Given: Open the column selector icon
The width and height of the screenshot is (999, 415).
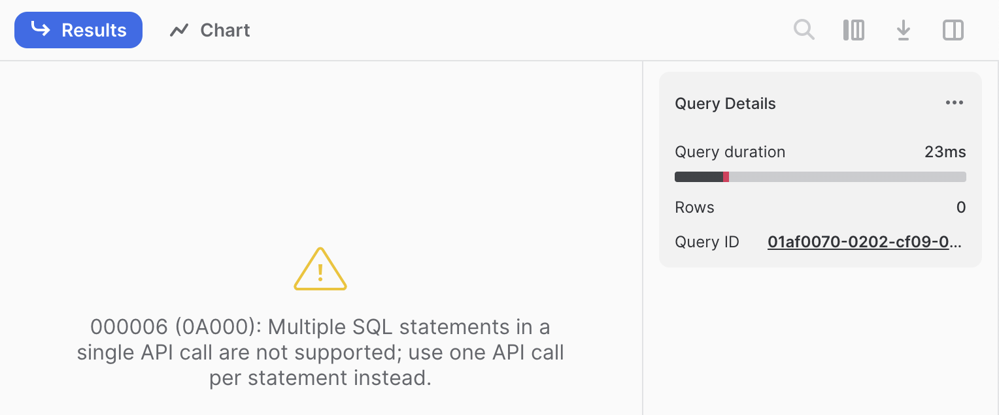Looking at the screenshot, I should point(854,30).
